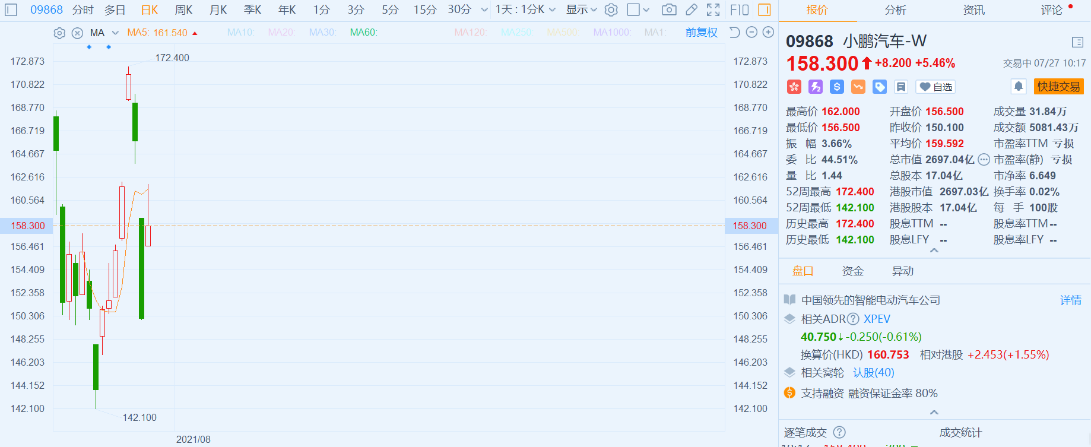Click help icon beside 相关ADR

pyautogui.click(x=853, y=319)
